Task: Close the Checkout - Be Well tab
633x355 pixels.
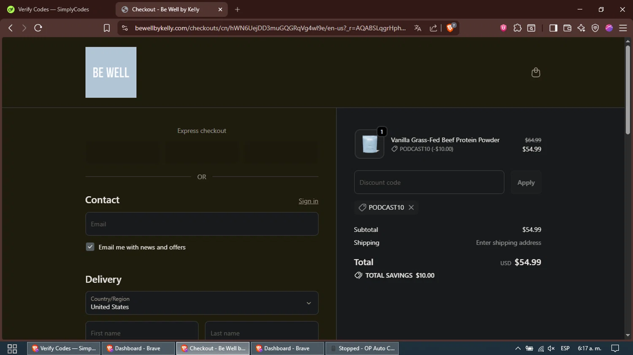Action: 220,9
